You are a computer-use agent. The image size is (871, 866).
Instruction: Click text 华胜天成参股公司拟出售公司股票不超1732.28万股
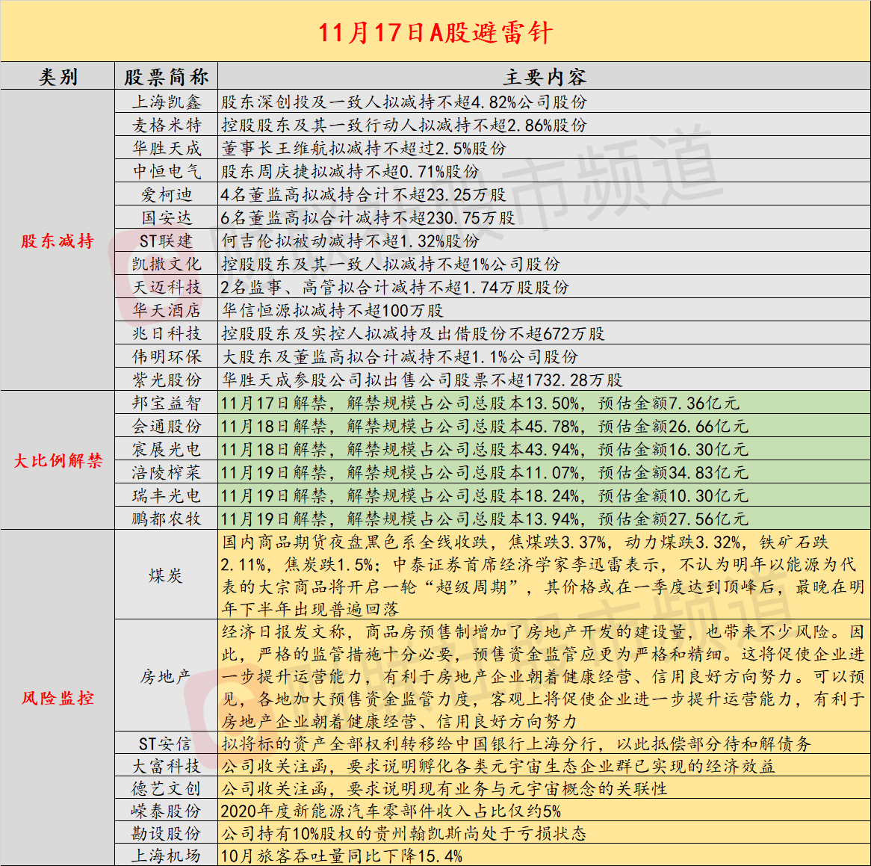point(421,380)
